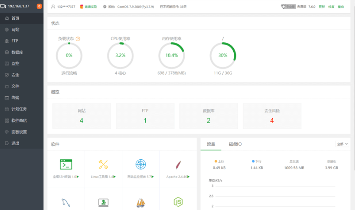Image resolution: width=355 pixels, height=211 pixels.
Task: Click the orange message count badge
Action: [x=39, y=6]
